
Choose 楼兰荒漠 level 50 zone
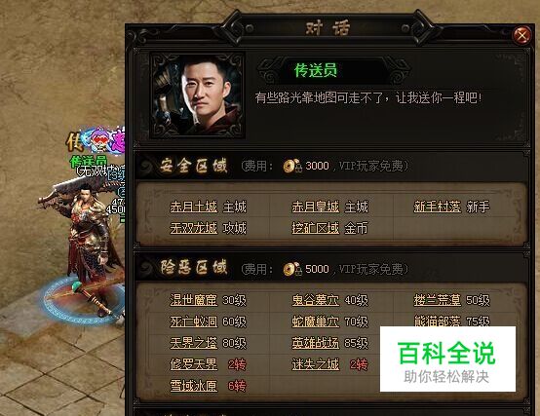click(x=437, y=300)
